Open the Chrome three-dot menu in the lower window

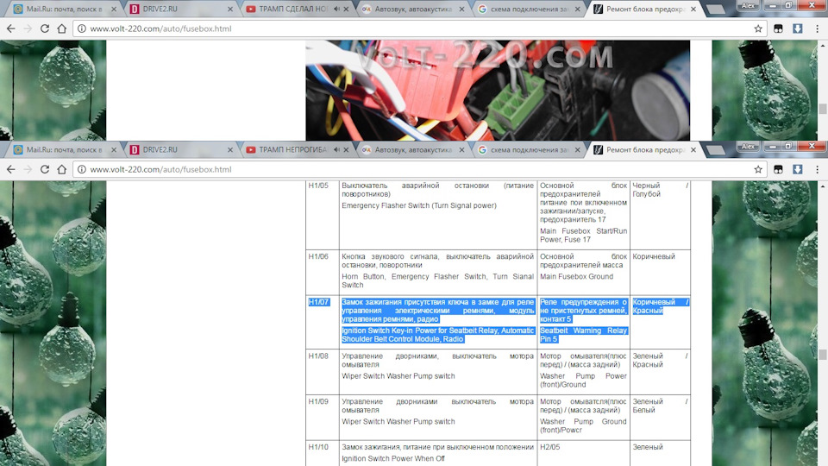[x=817, y=169]
